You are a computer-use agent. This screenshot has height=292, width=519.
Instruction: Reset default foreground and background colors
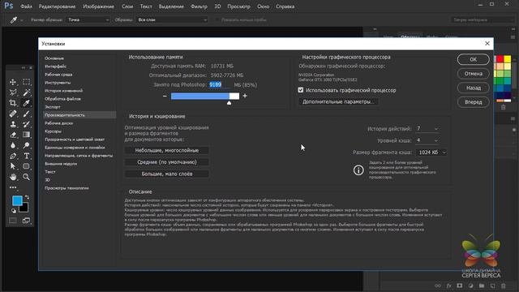pyautogui.click(x=14, y=211)
